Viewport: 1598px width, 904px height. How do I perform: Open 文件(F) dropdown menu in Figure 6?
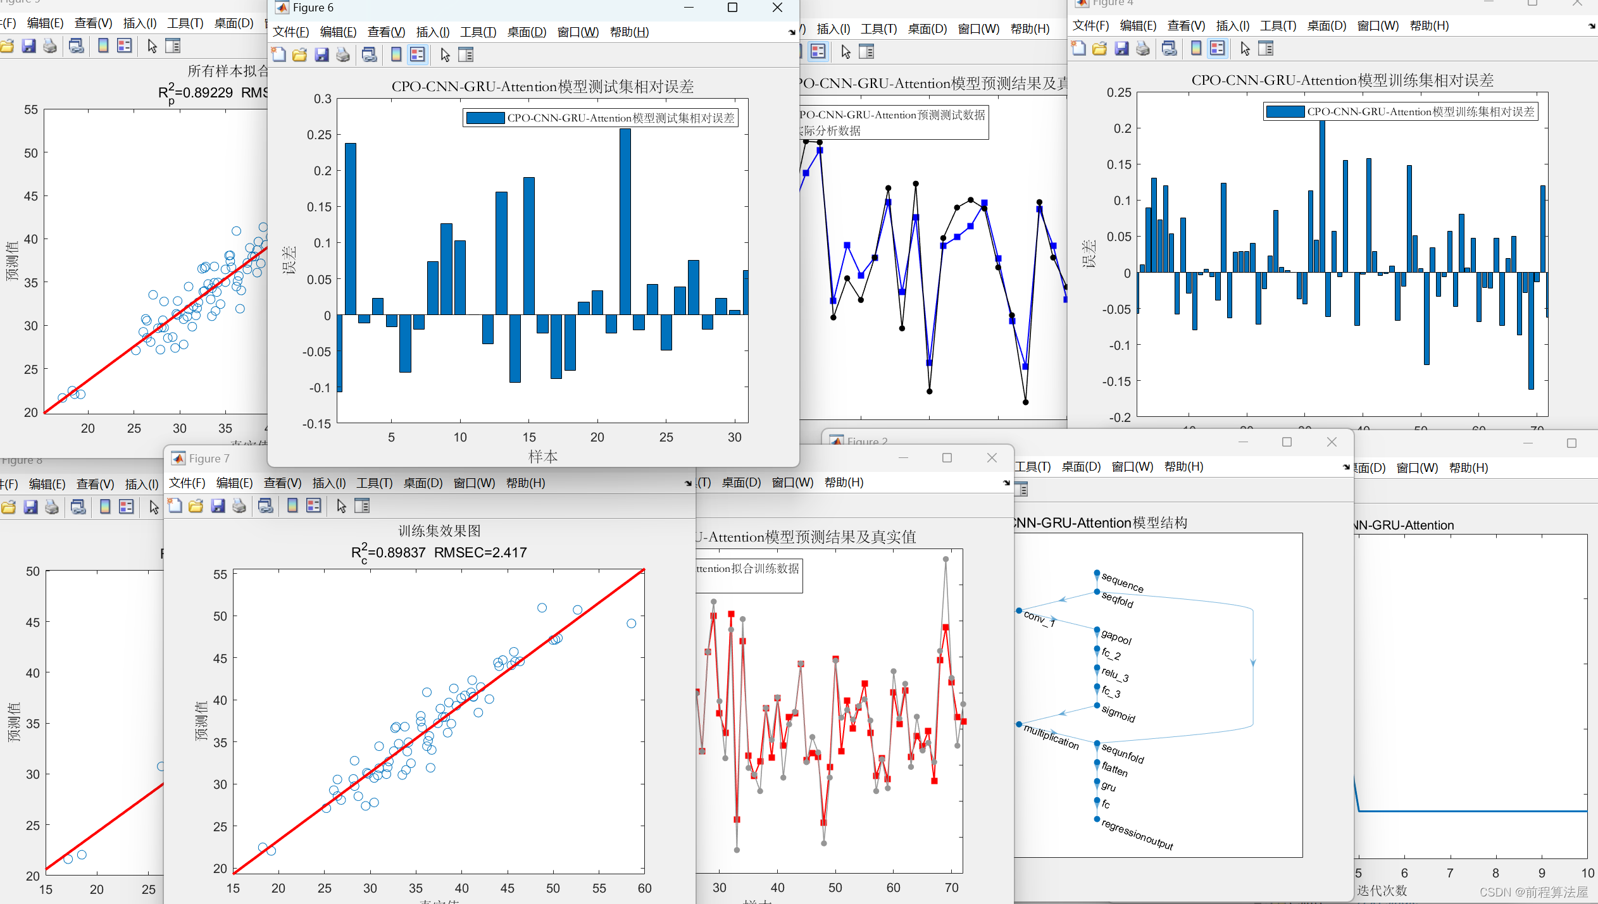click(x=290, y=32)
